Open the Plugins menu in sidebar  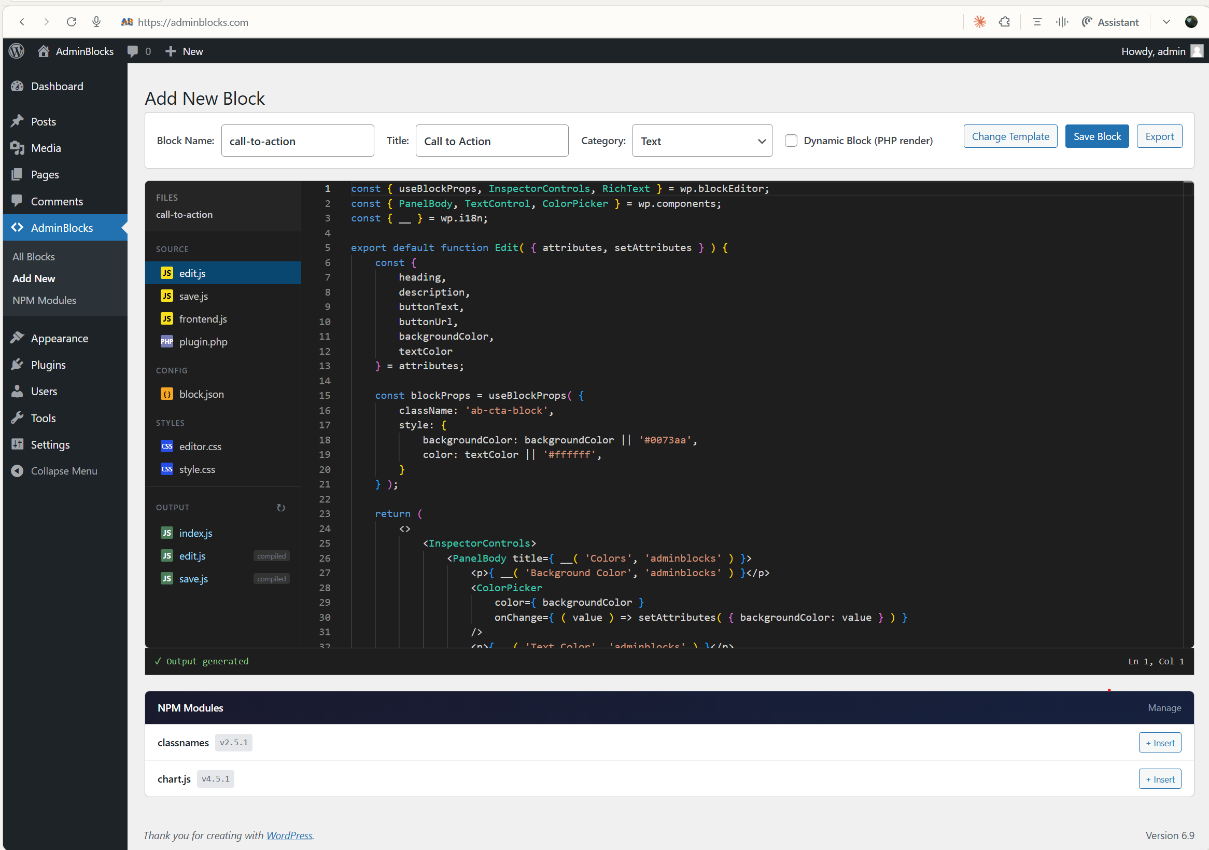tap(48, 365)
